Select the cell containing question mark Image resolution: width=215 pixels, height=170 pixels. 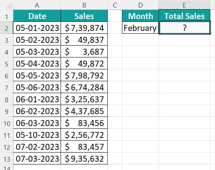click(185, 28)
